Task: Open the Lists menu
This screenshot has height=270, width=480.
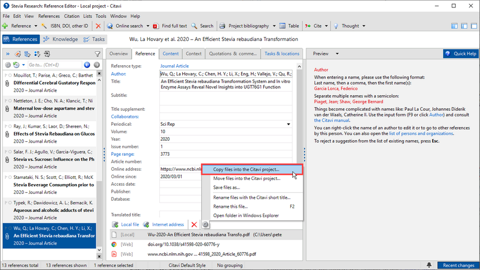Action: 88,16
